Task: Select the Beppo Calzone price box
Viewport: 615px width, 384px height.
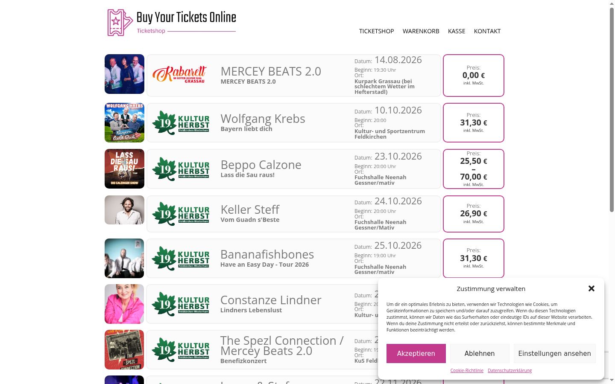Action: [474, 169]
